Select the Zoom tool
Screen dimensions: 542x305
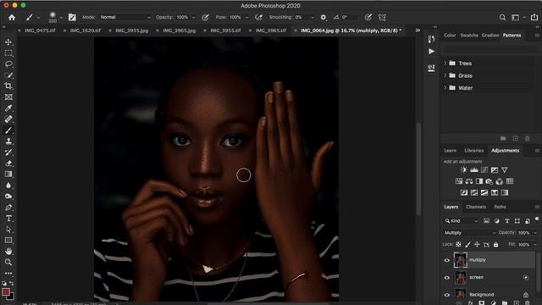[x=8, y=263]
